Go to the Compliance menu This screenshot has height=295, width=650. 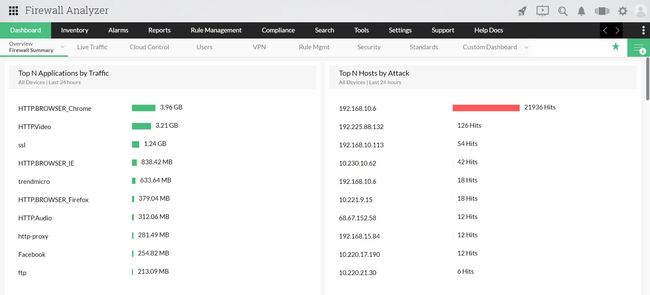[x=278, y=30]
